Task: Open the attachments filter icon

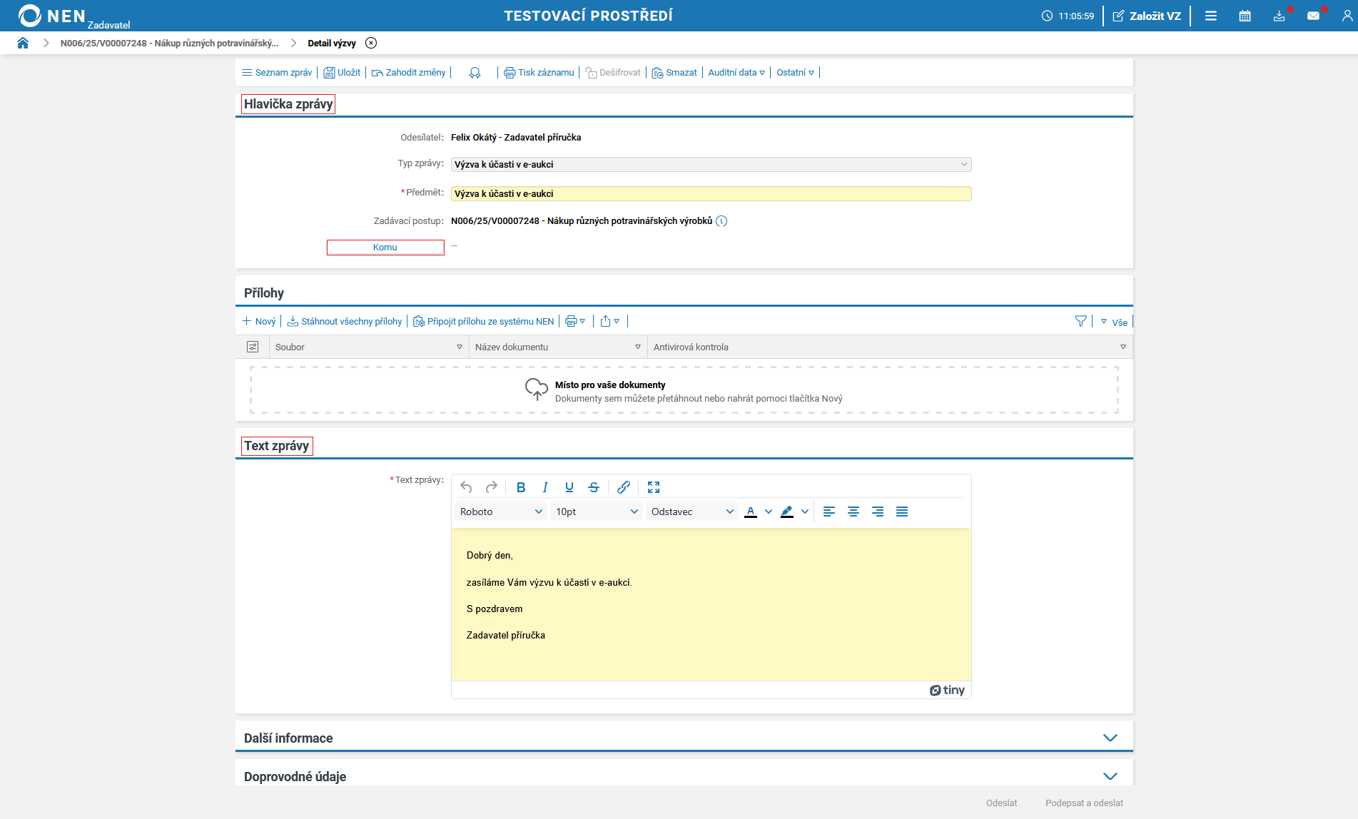Action: pyautogui.click(x=1080, y=322)
